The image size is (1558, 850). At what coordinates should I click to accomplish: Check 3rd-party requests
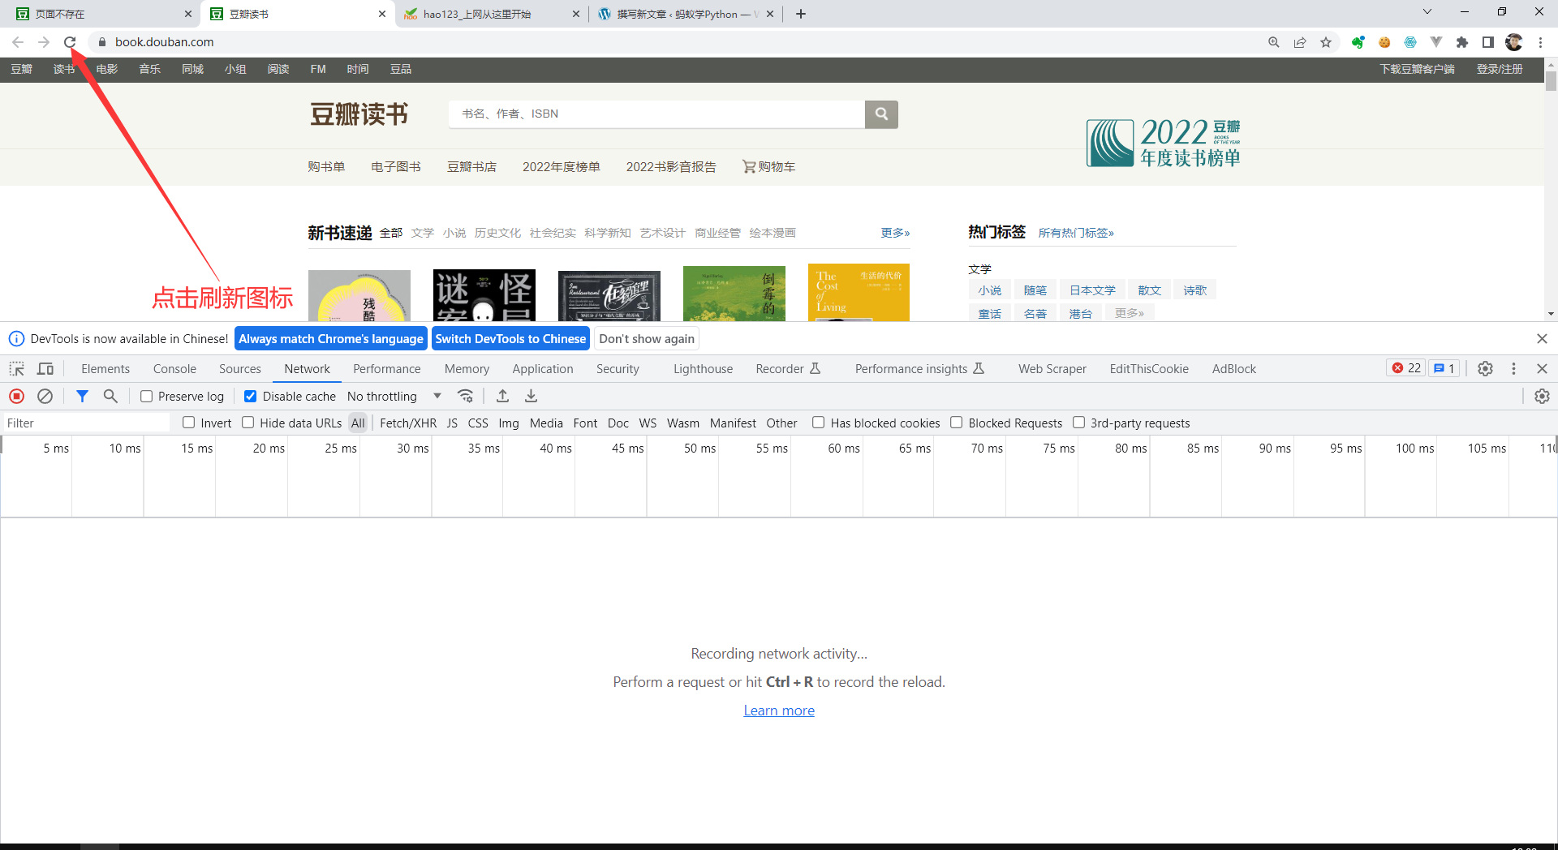coord(1079,423)
